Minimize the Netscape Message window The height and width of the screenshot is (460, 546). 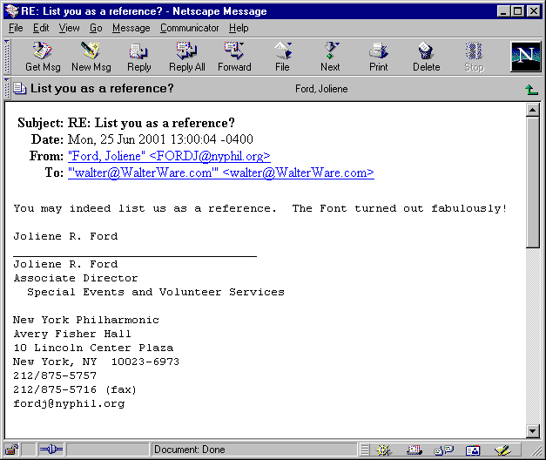pyautogui.click(x=502, y=11)
